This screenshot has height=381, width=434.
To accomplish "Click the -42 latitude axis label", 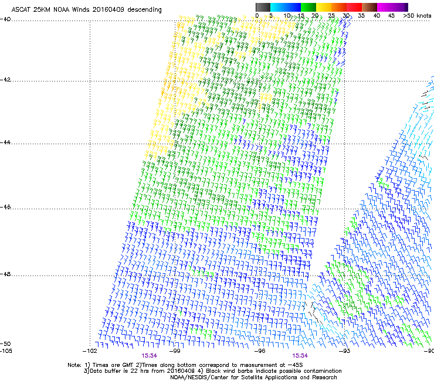I will (x=5, y=80).
